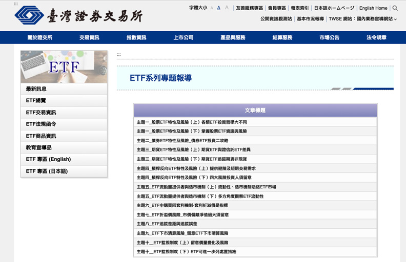Open Japanese homepage 日本語ホームページ
406x262 pixels.
(x=334, y=8)
